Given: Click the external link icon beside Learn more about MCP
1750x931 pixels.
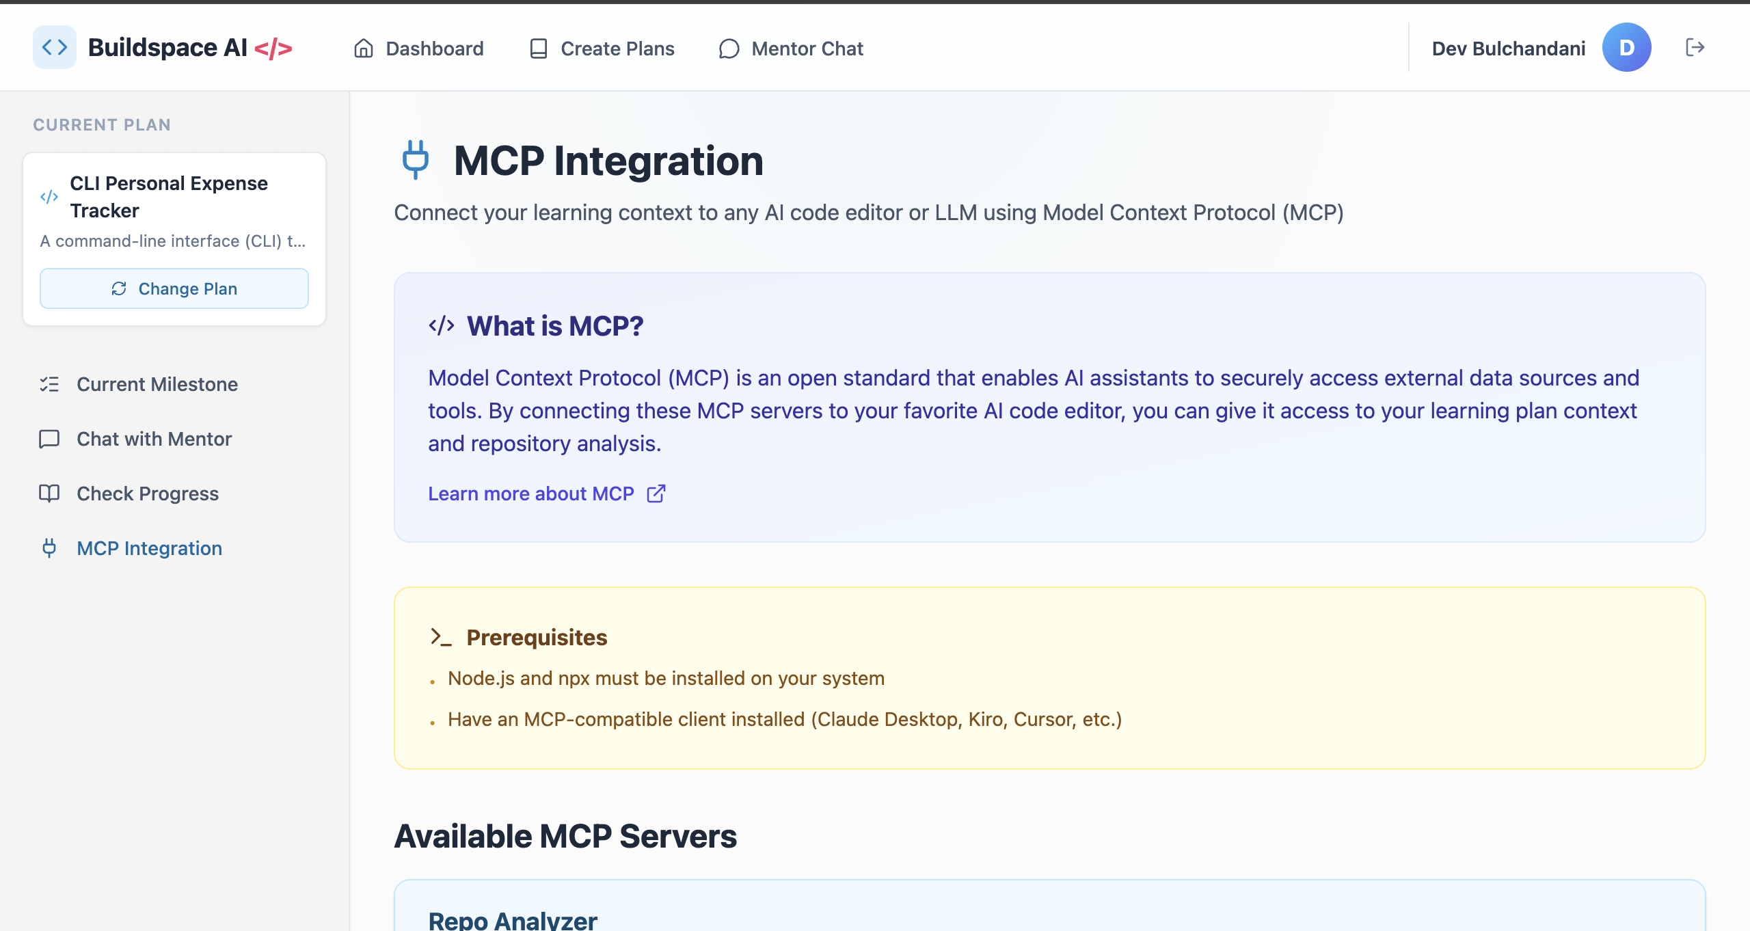Looking at the screenshot, I should tap(656, 494).
